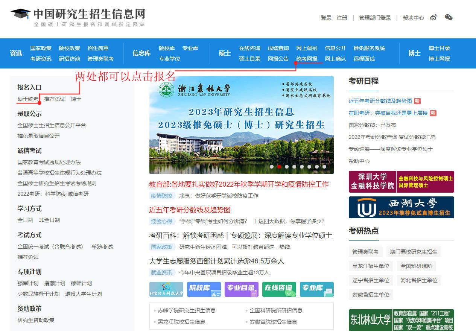Click 硕士统考 under 报名入口
The image size is (476, 336).
(28, 99)
